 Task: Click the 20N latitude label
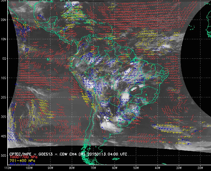pyautogui.click(x=4, y=20)
